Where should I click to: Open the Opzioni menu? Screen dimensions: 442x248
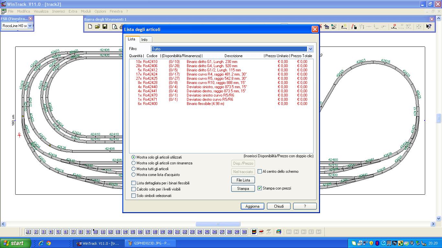coord(100,11)
